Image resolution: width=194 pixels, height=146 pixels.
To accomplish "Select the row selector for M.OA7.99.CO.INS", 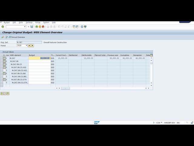I will [2, 74].
